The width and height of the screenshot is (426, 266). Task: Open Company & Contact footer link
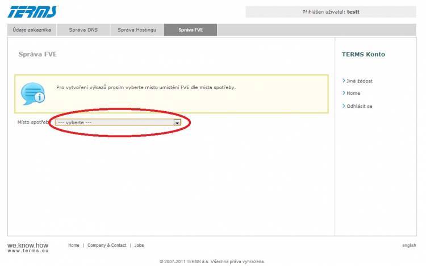[107, 246]
